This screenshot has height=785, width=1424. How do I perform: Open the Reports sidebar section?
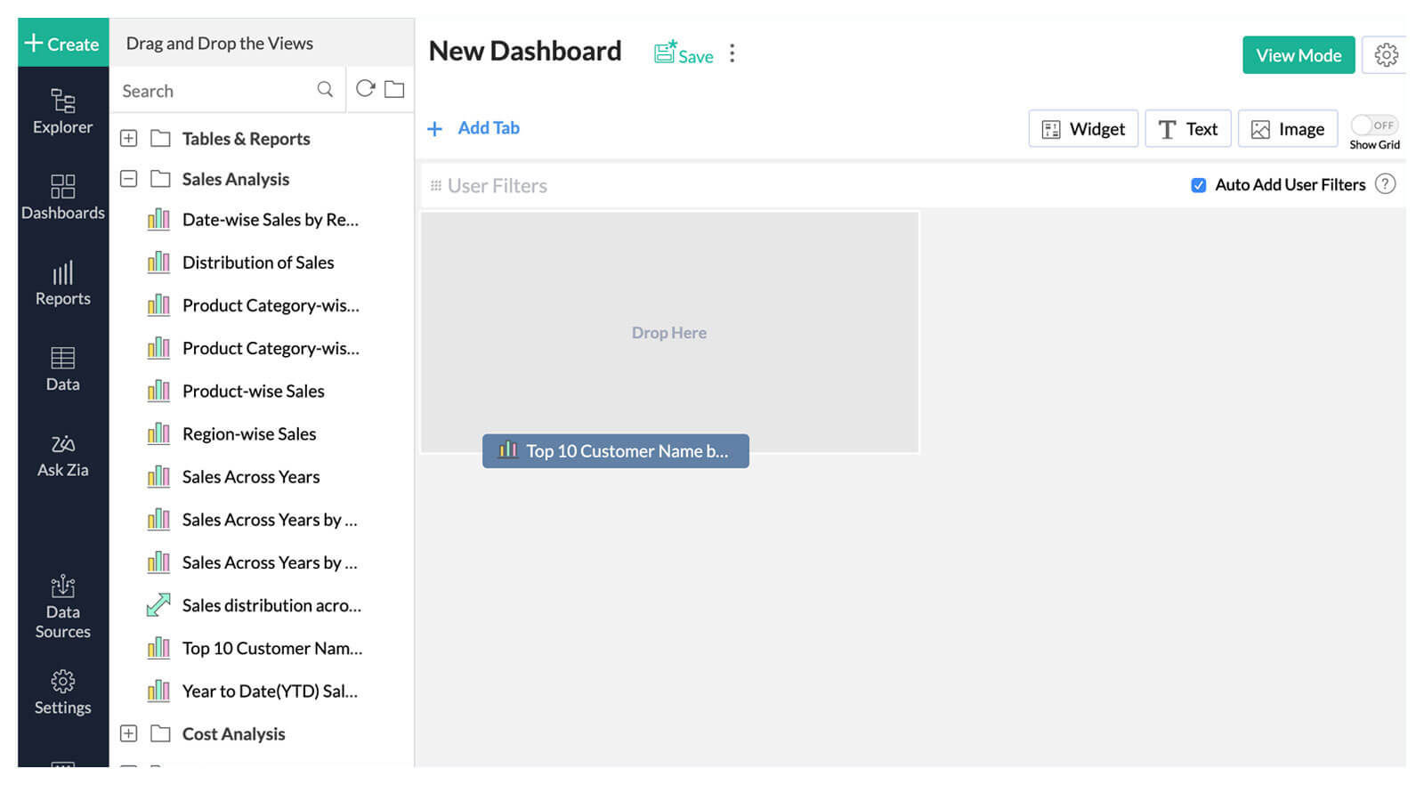pos(62,283)
